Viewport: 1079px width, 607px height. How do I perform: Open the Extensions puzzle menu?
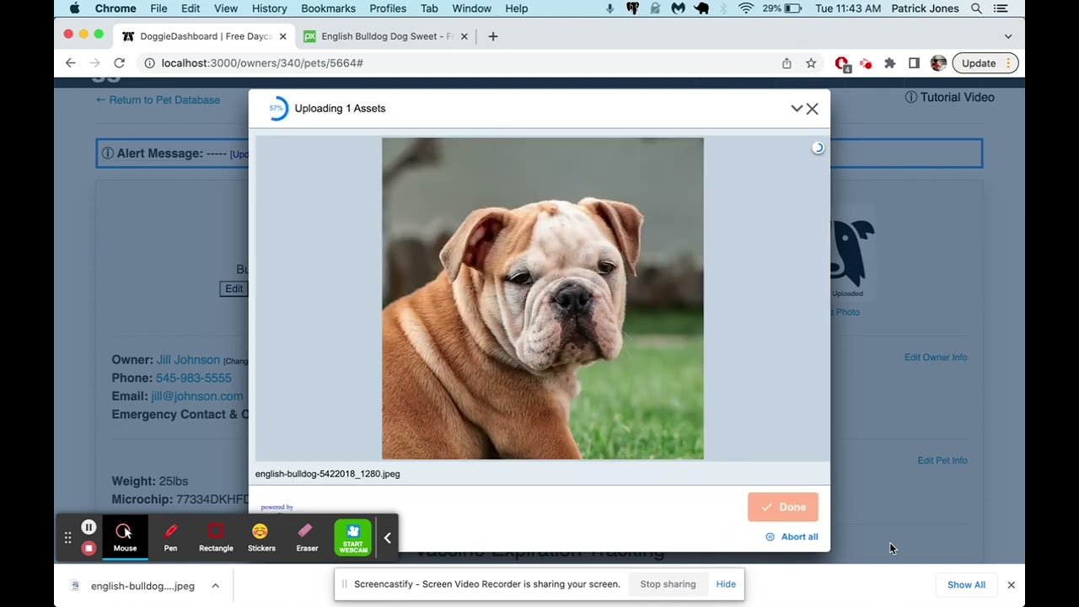pos(889,63)
